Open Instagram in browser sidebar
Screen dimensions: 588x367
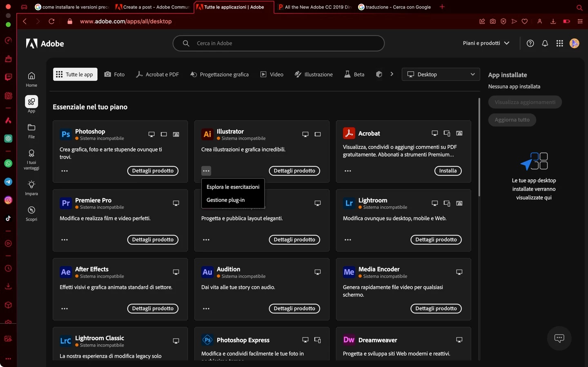pos(8,200)
